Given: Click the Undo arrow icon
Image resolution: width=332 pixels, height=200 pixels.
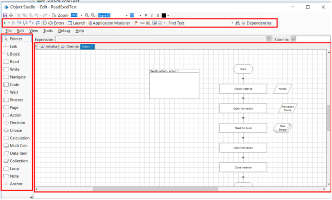Looking at the screenshot, I should pos(36,15).
